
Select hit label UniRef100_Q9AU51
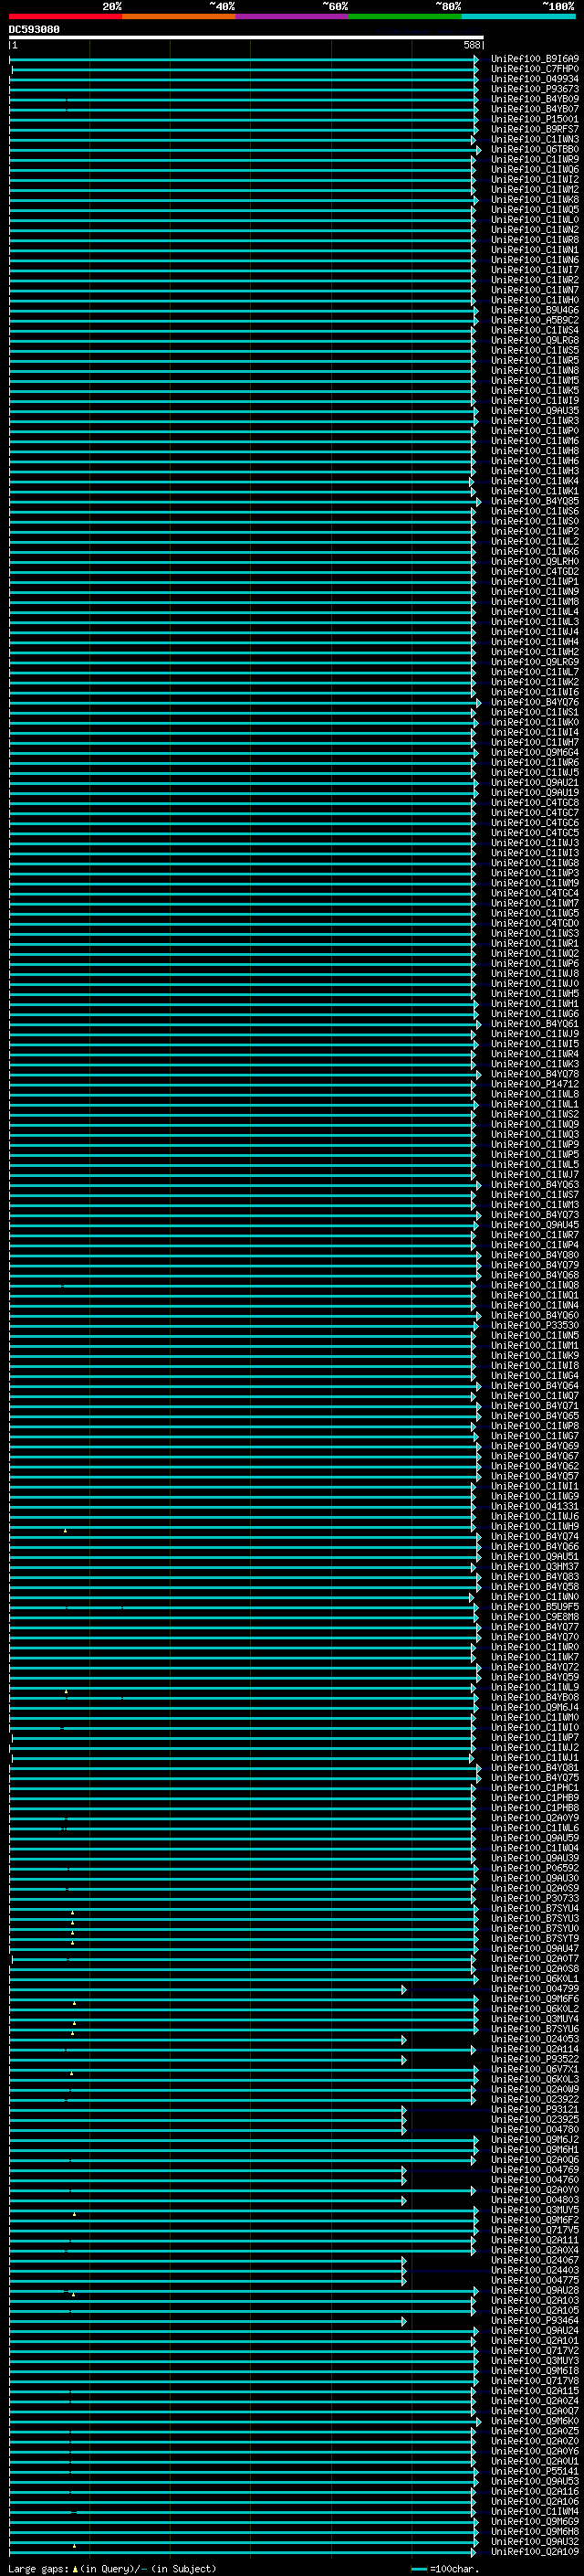click(x=535, y=1556)
